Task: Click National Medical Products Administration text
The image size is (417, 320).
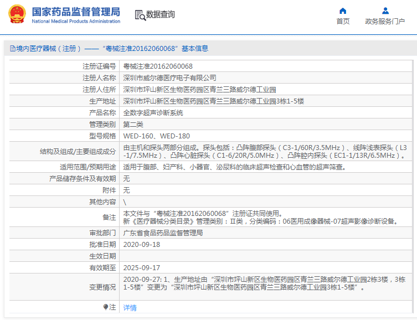Action: pyautogui.click(x=76, y=21)
